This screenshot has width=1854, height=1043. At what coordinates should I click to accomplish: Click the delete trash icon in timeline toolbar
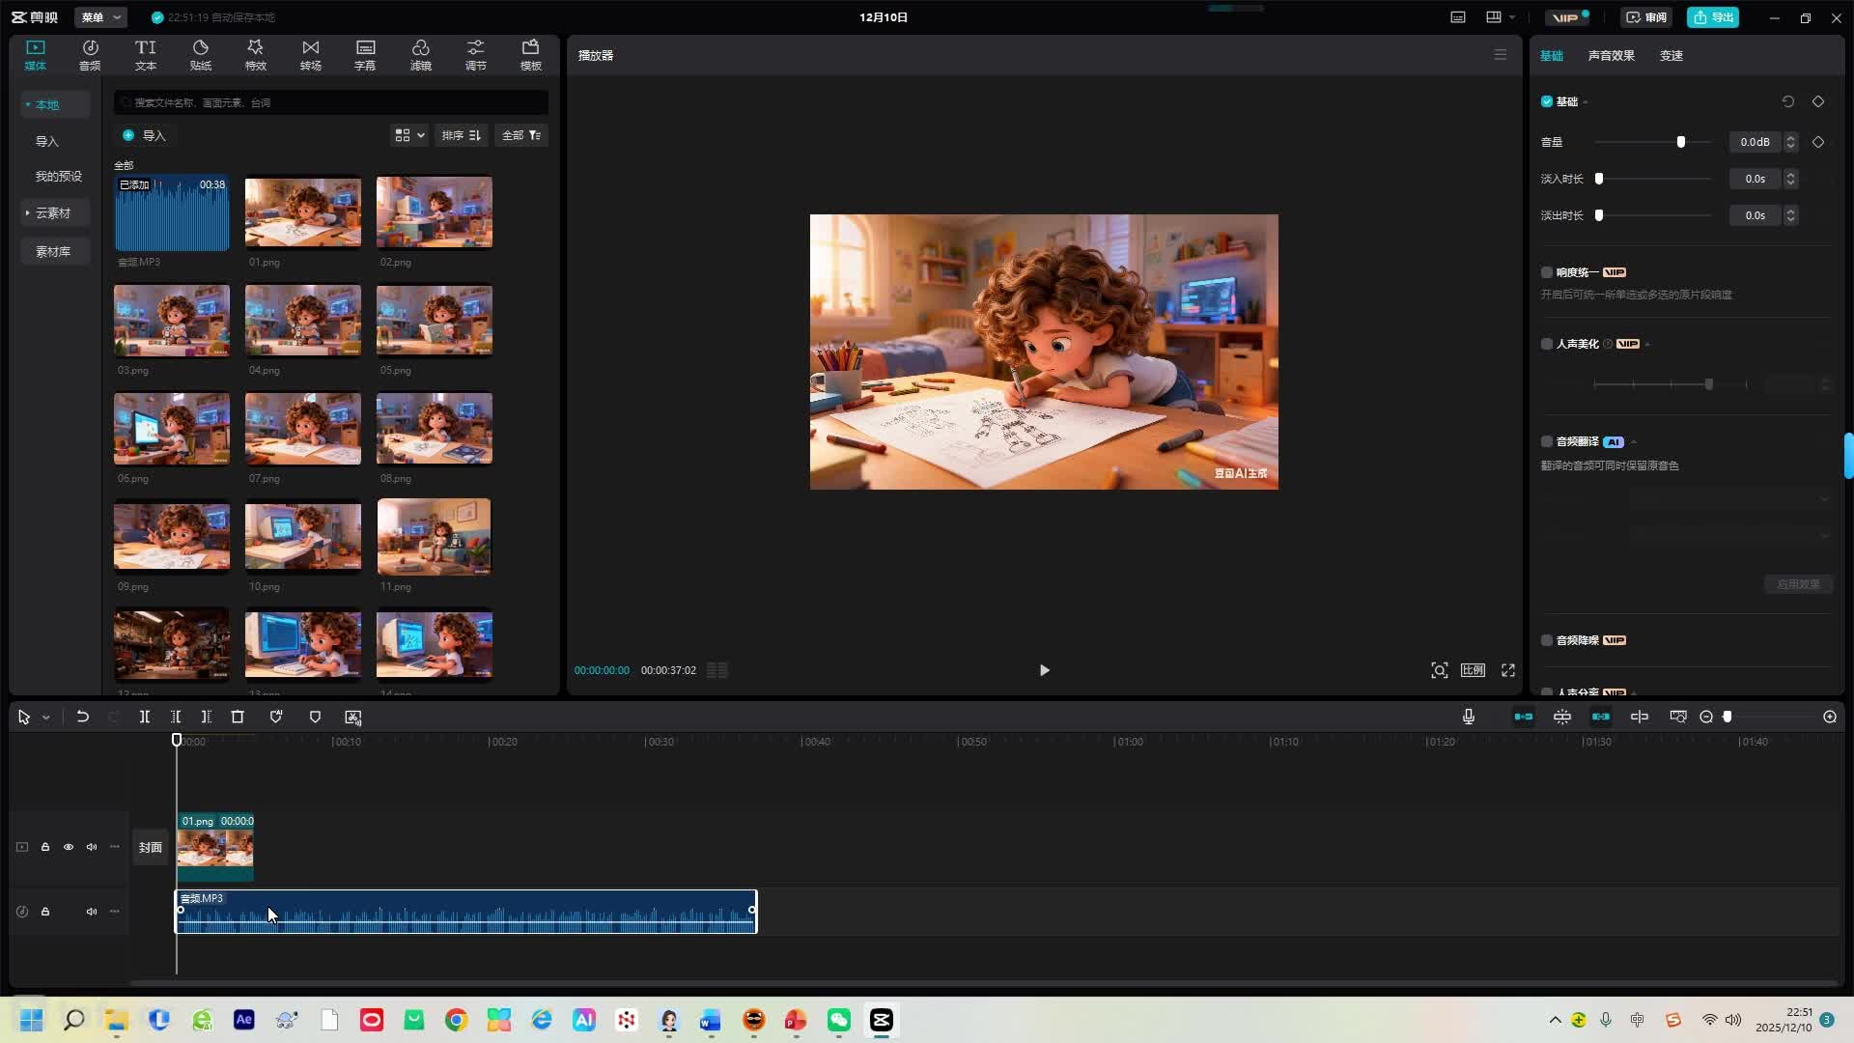pyautogui.click(x=238, y=717)
